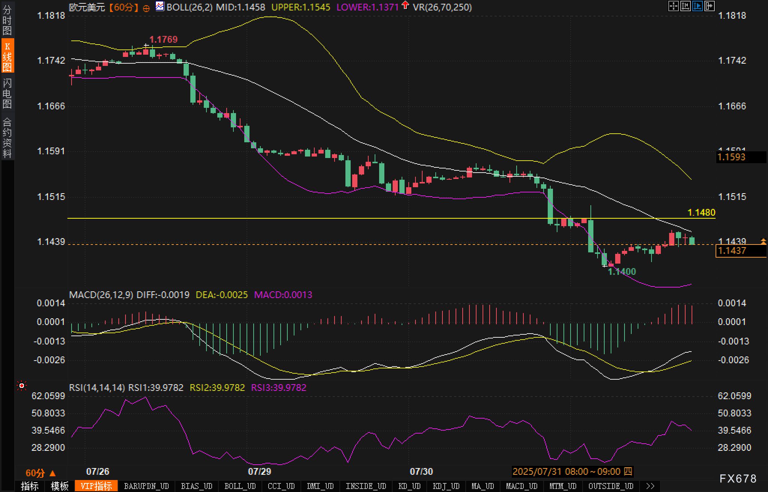The image size is (768, 492).
Task: Click the shrink chart axis icon
Action: click(x=685, y=6)
